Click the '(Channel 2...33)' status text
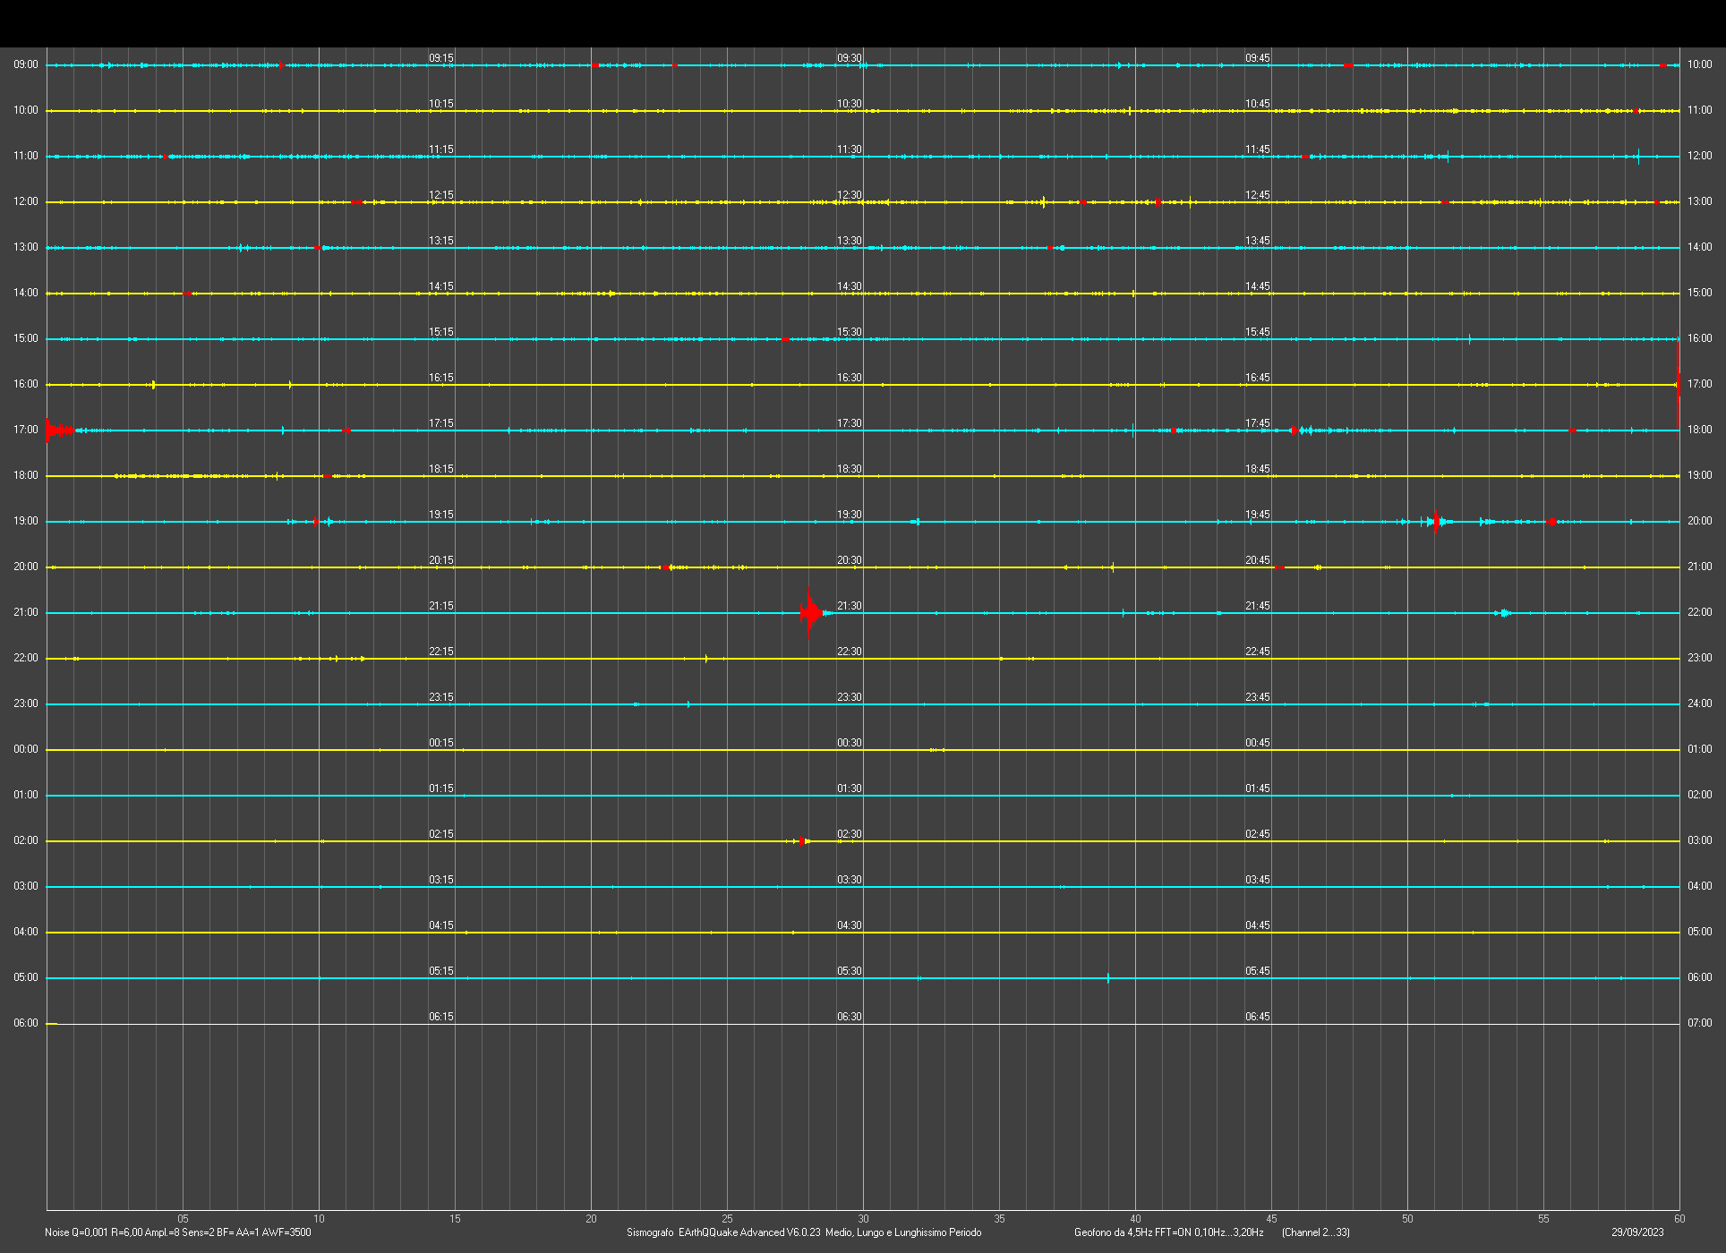Viewport: 1726px width, 1253px height. tap(1316, 1232)
